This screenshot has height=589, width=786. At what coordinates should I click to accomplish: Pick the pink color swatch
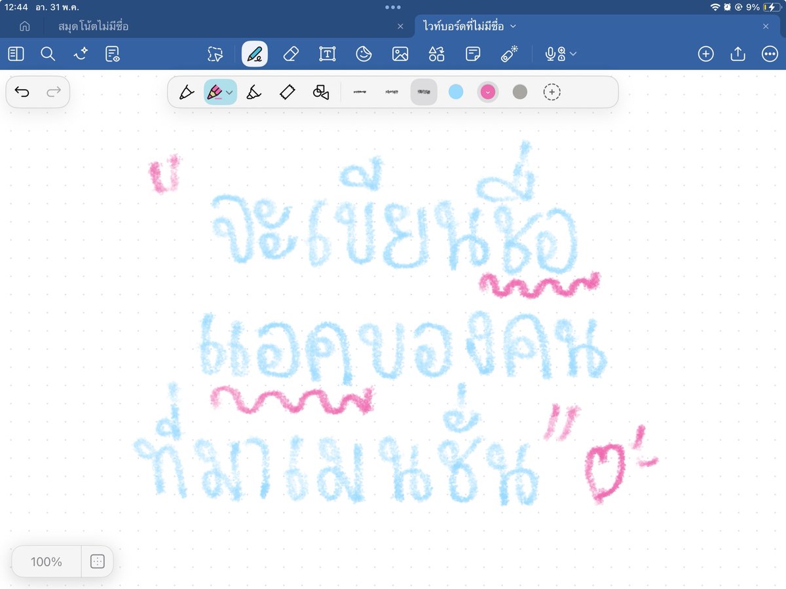[x=488, y=92]
